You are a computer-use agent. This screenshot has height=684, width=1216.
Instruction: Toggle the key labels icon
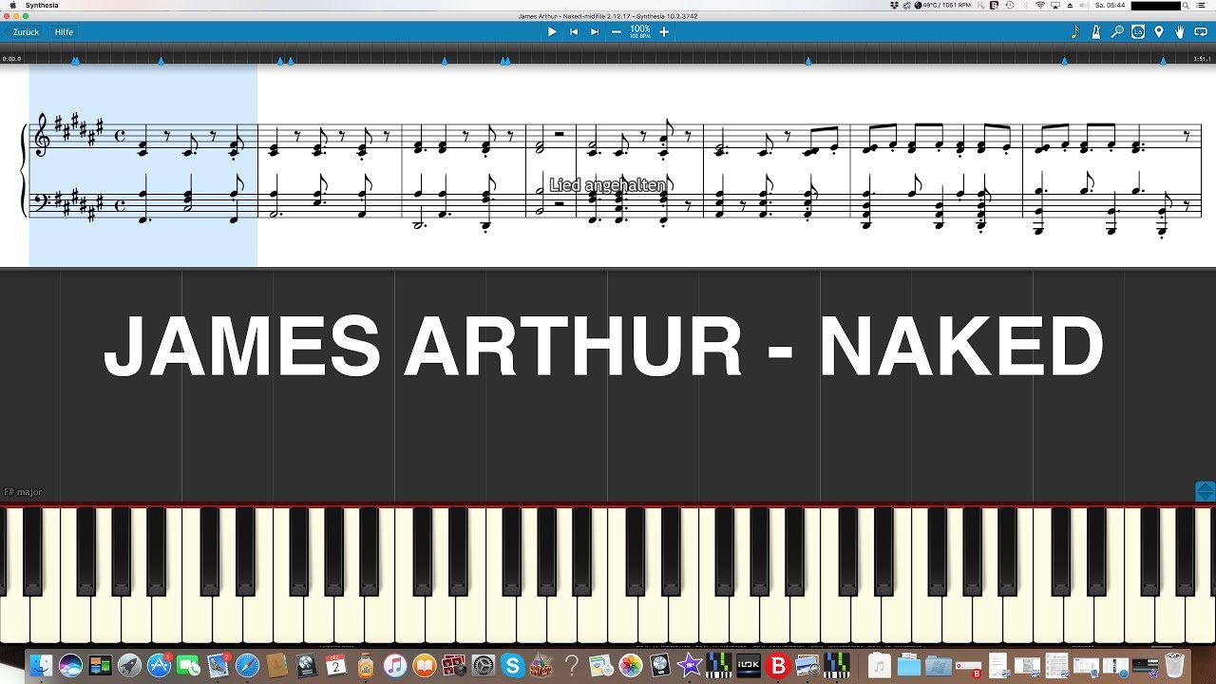pos(1138,32)
